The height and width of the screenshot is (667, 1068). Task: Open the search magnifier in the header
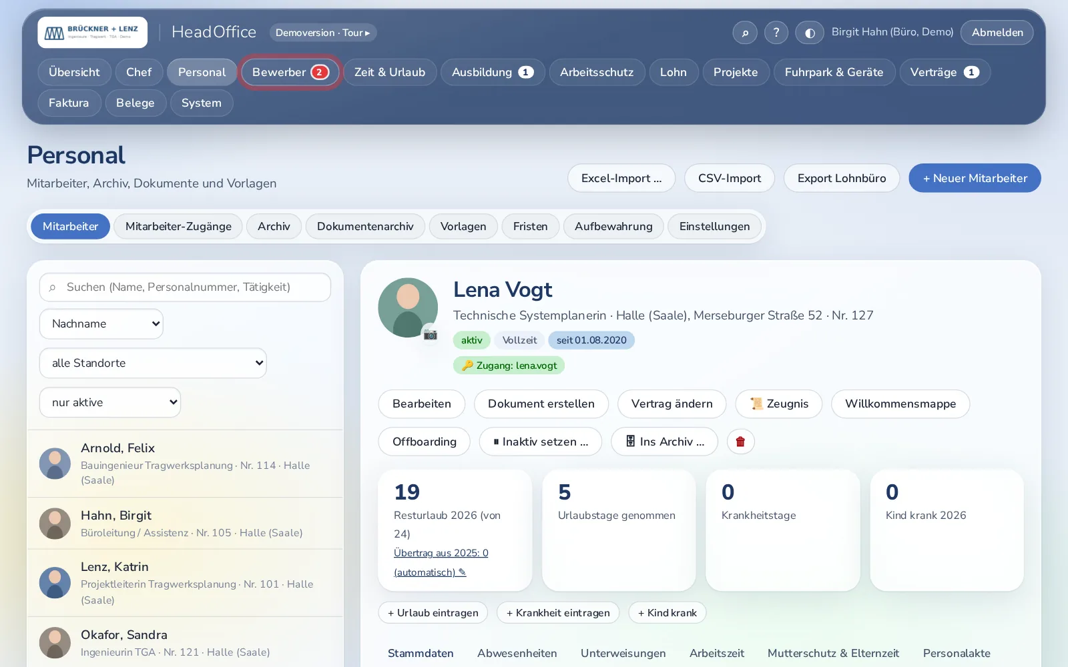tap(745, 33)
